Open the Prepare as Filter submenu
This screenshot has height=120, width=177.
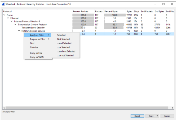tap(37, 39)
